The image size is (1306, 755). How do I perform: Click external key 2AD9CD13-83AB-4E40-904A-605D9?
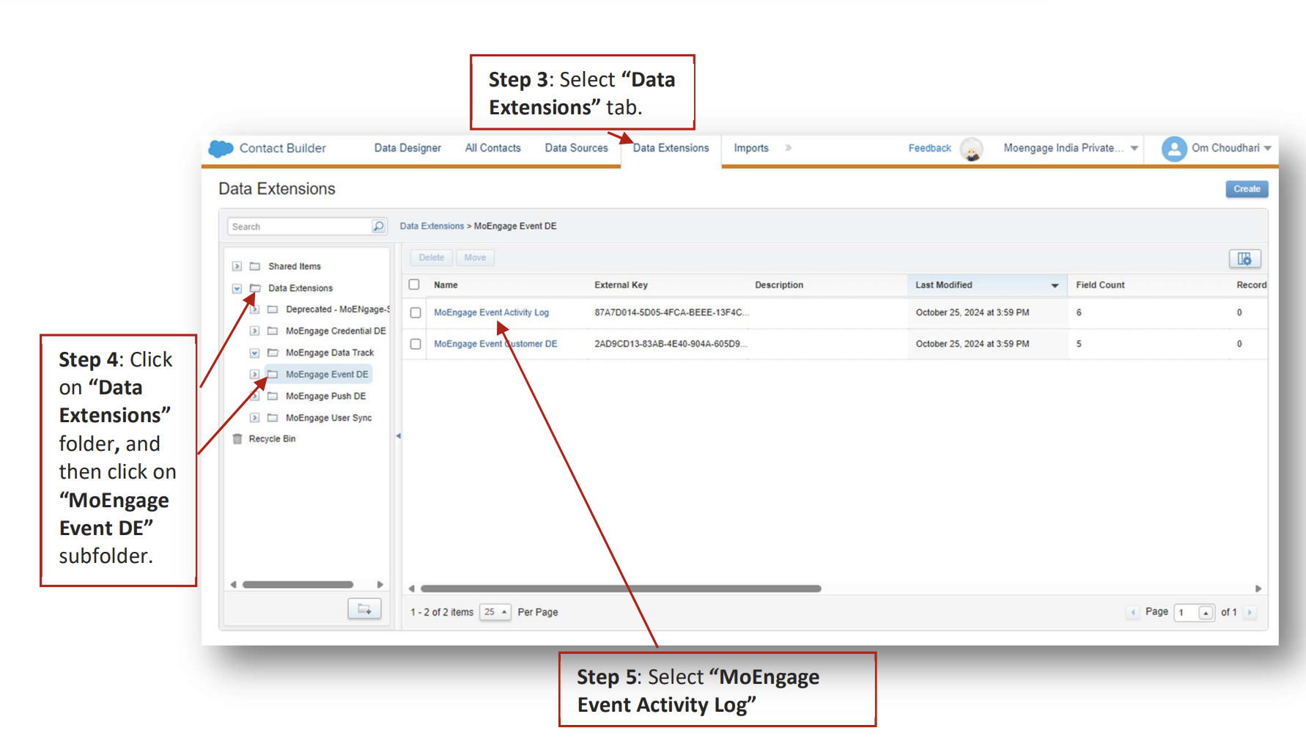tap(671, 344)
